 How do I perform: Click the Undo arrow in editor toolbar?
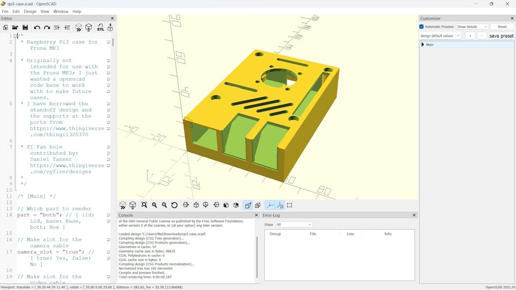37,27
